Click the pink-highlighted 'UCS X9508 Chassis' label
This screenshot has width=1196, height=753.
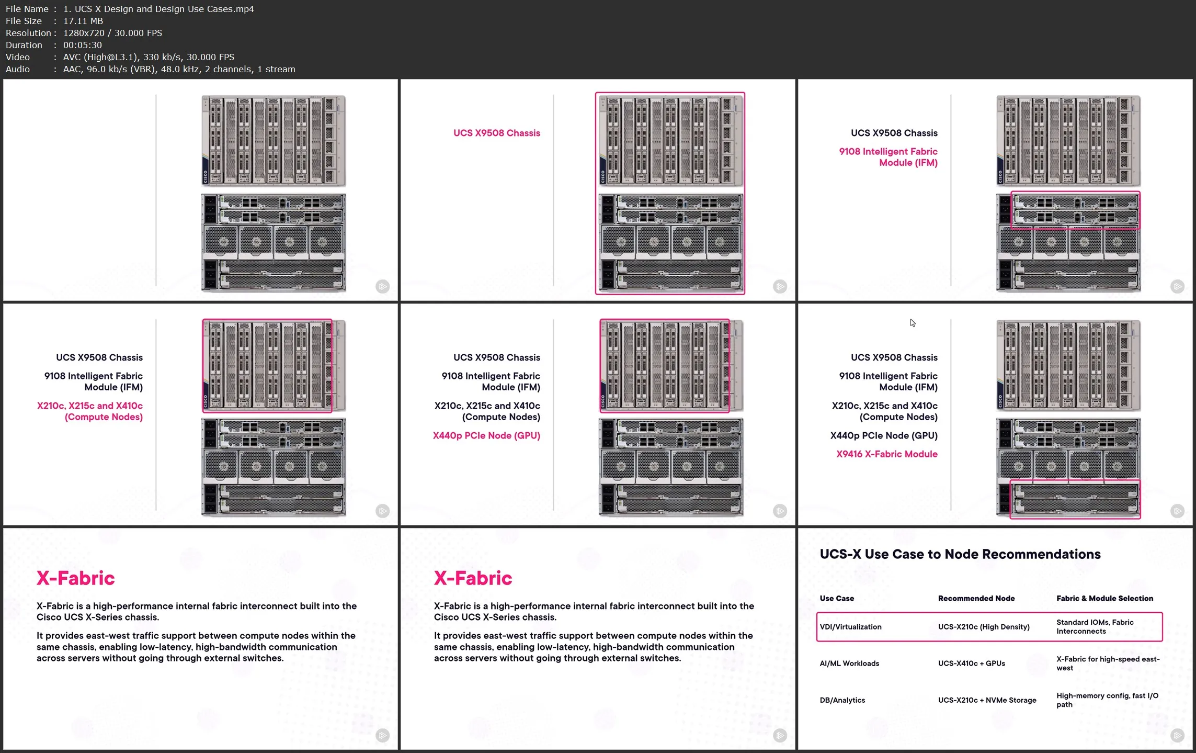(x=496, y=133)
